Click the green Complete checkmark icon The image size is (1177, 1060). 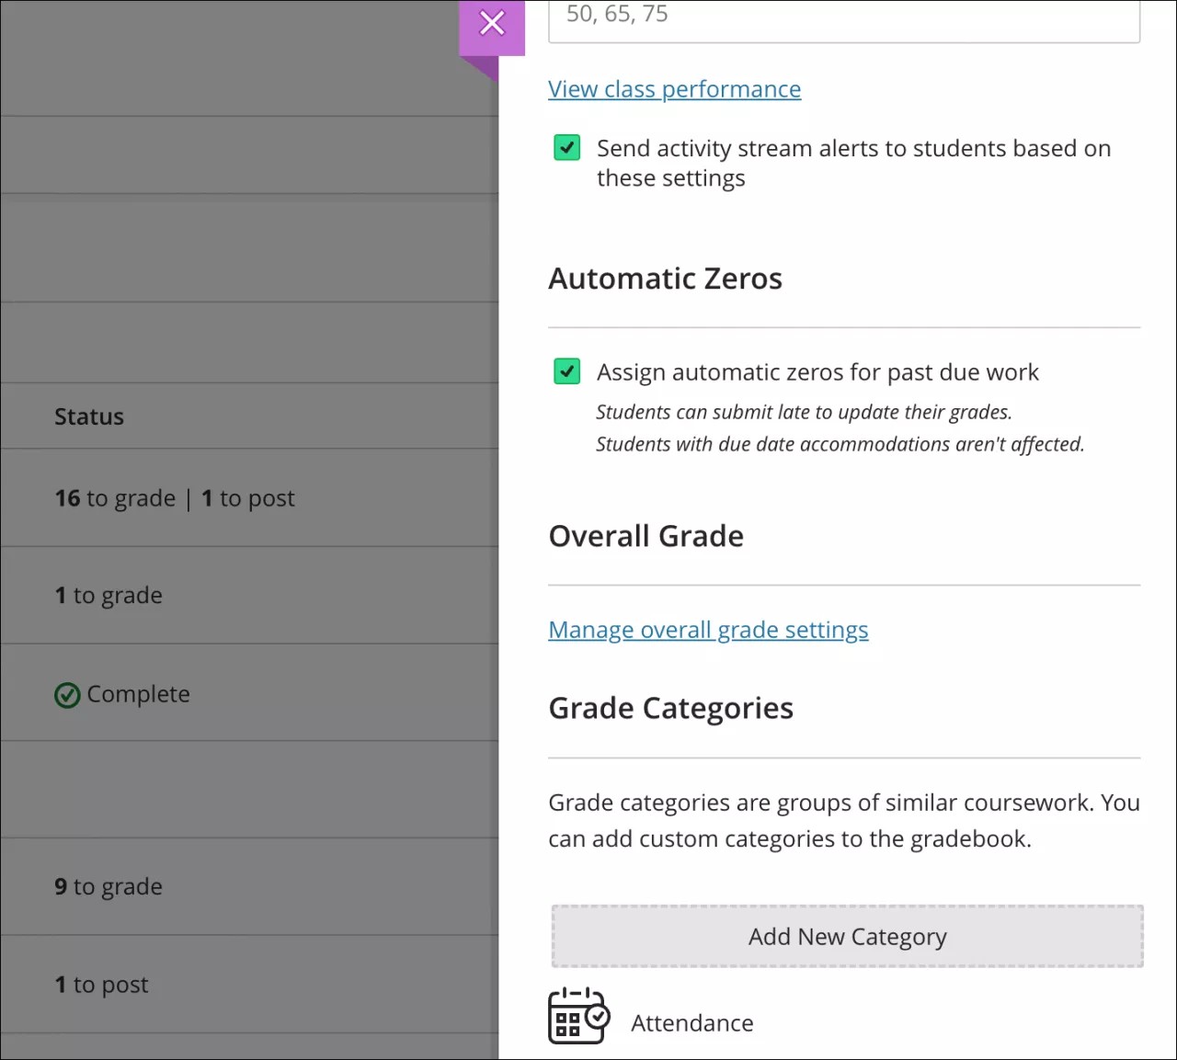66,695
